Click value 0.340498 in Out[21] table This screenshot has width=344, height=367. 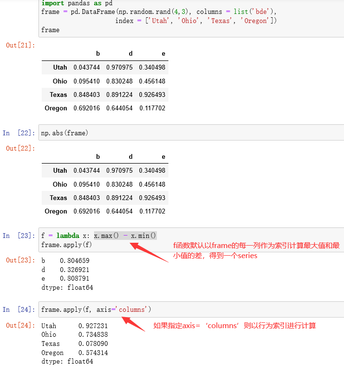tap(152, 68)
